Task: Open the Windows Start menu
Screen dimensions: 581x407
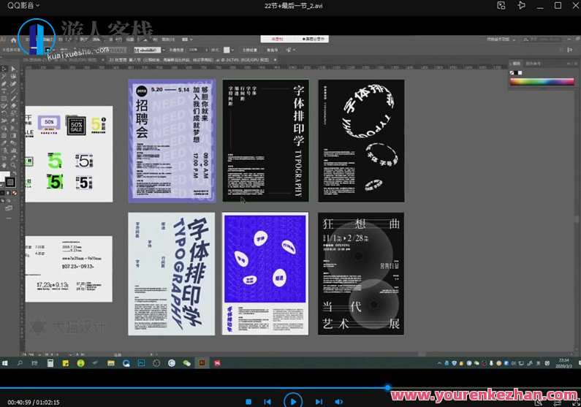Action: tap(7, 362)
